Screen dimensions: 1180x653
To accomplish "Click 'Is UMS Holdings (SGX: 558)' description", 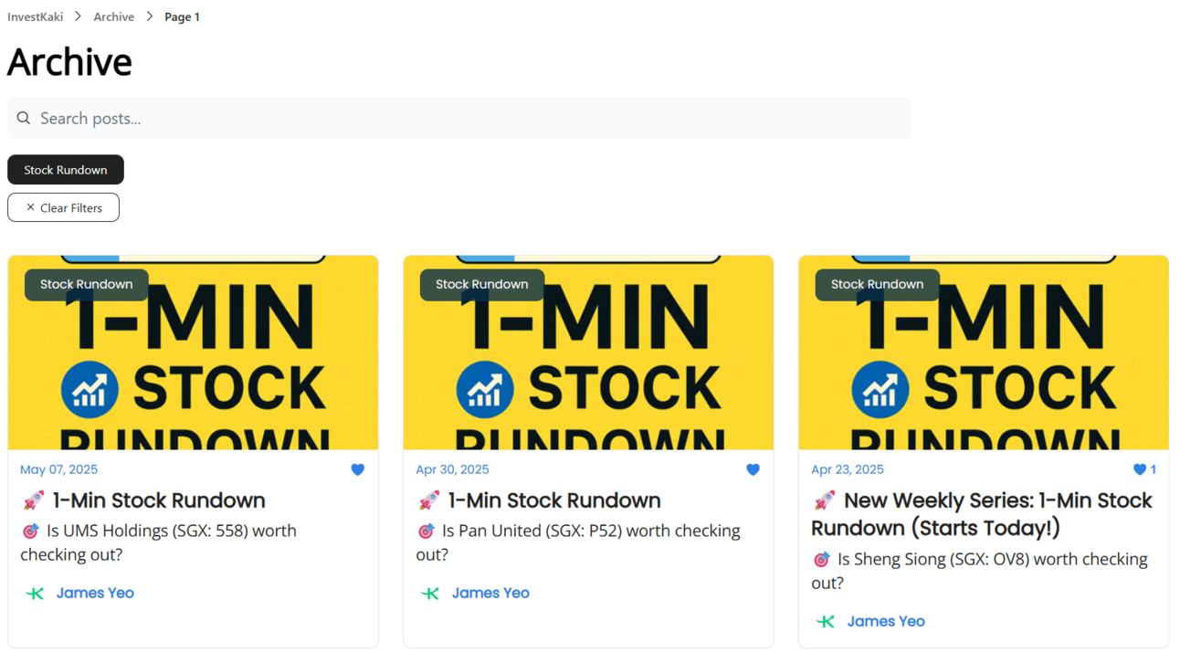I will click(158, 542).
